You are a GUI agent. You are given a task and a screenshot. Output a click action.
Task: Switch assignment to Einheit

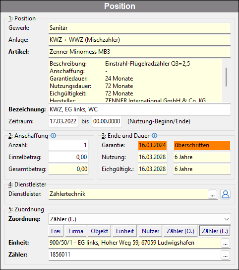tap(125, 231)
